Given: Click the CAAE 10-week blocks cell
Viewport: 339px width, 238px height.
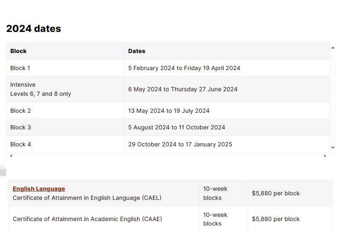Looking at the screenshot, I should click(223, 219).
